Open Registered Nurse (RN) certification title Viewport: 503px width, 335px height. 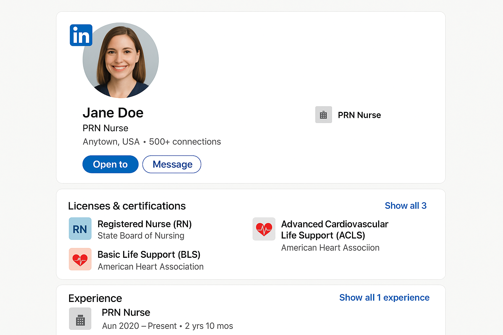(145, 224)
